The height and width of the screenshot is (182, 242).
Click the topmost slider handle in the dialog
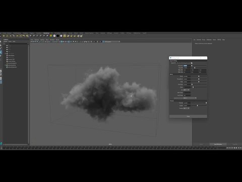(x=192, y=66)
